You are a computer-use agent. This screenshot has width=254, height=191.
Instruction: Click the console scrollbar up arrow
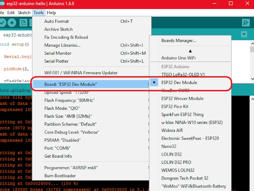[x=252, y=99]
